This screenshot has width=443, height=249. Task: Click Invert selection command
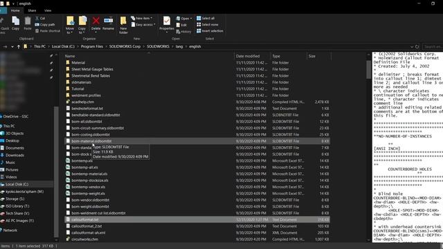(x=210, y=30)
